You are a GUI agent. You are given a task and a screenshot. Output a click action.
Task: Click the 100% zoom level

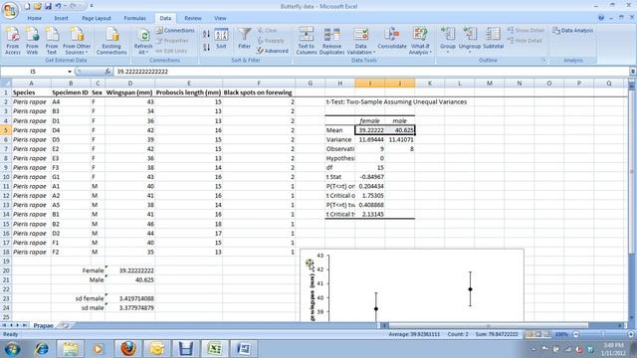[x=561, y=334]
